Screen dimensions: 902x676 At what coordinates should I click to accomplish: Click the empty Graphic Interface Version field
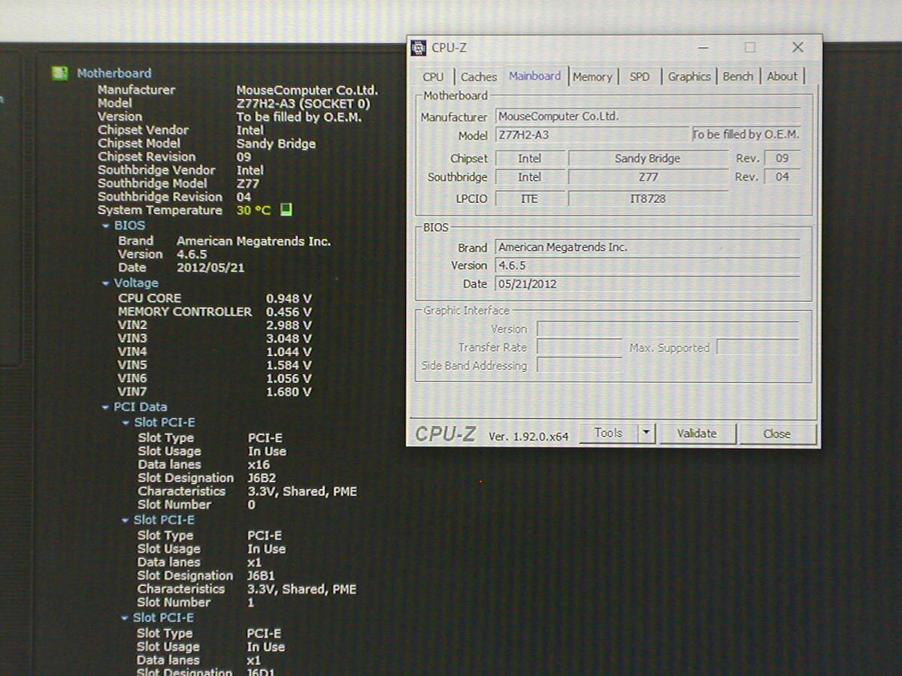pyautogui.click(x=667, y=329)
